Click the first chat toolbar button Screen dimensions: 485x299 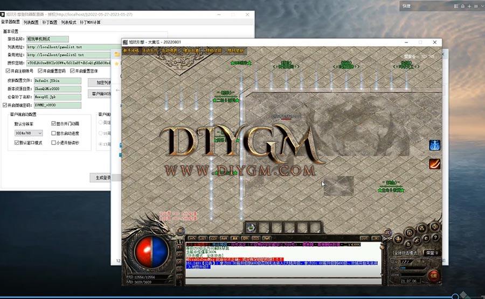[x=192, y=238]
